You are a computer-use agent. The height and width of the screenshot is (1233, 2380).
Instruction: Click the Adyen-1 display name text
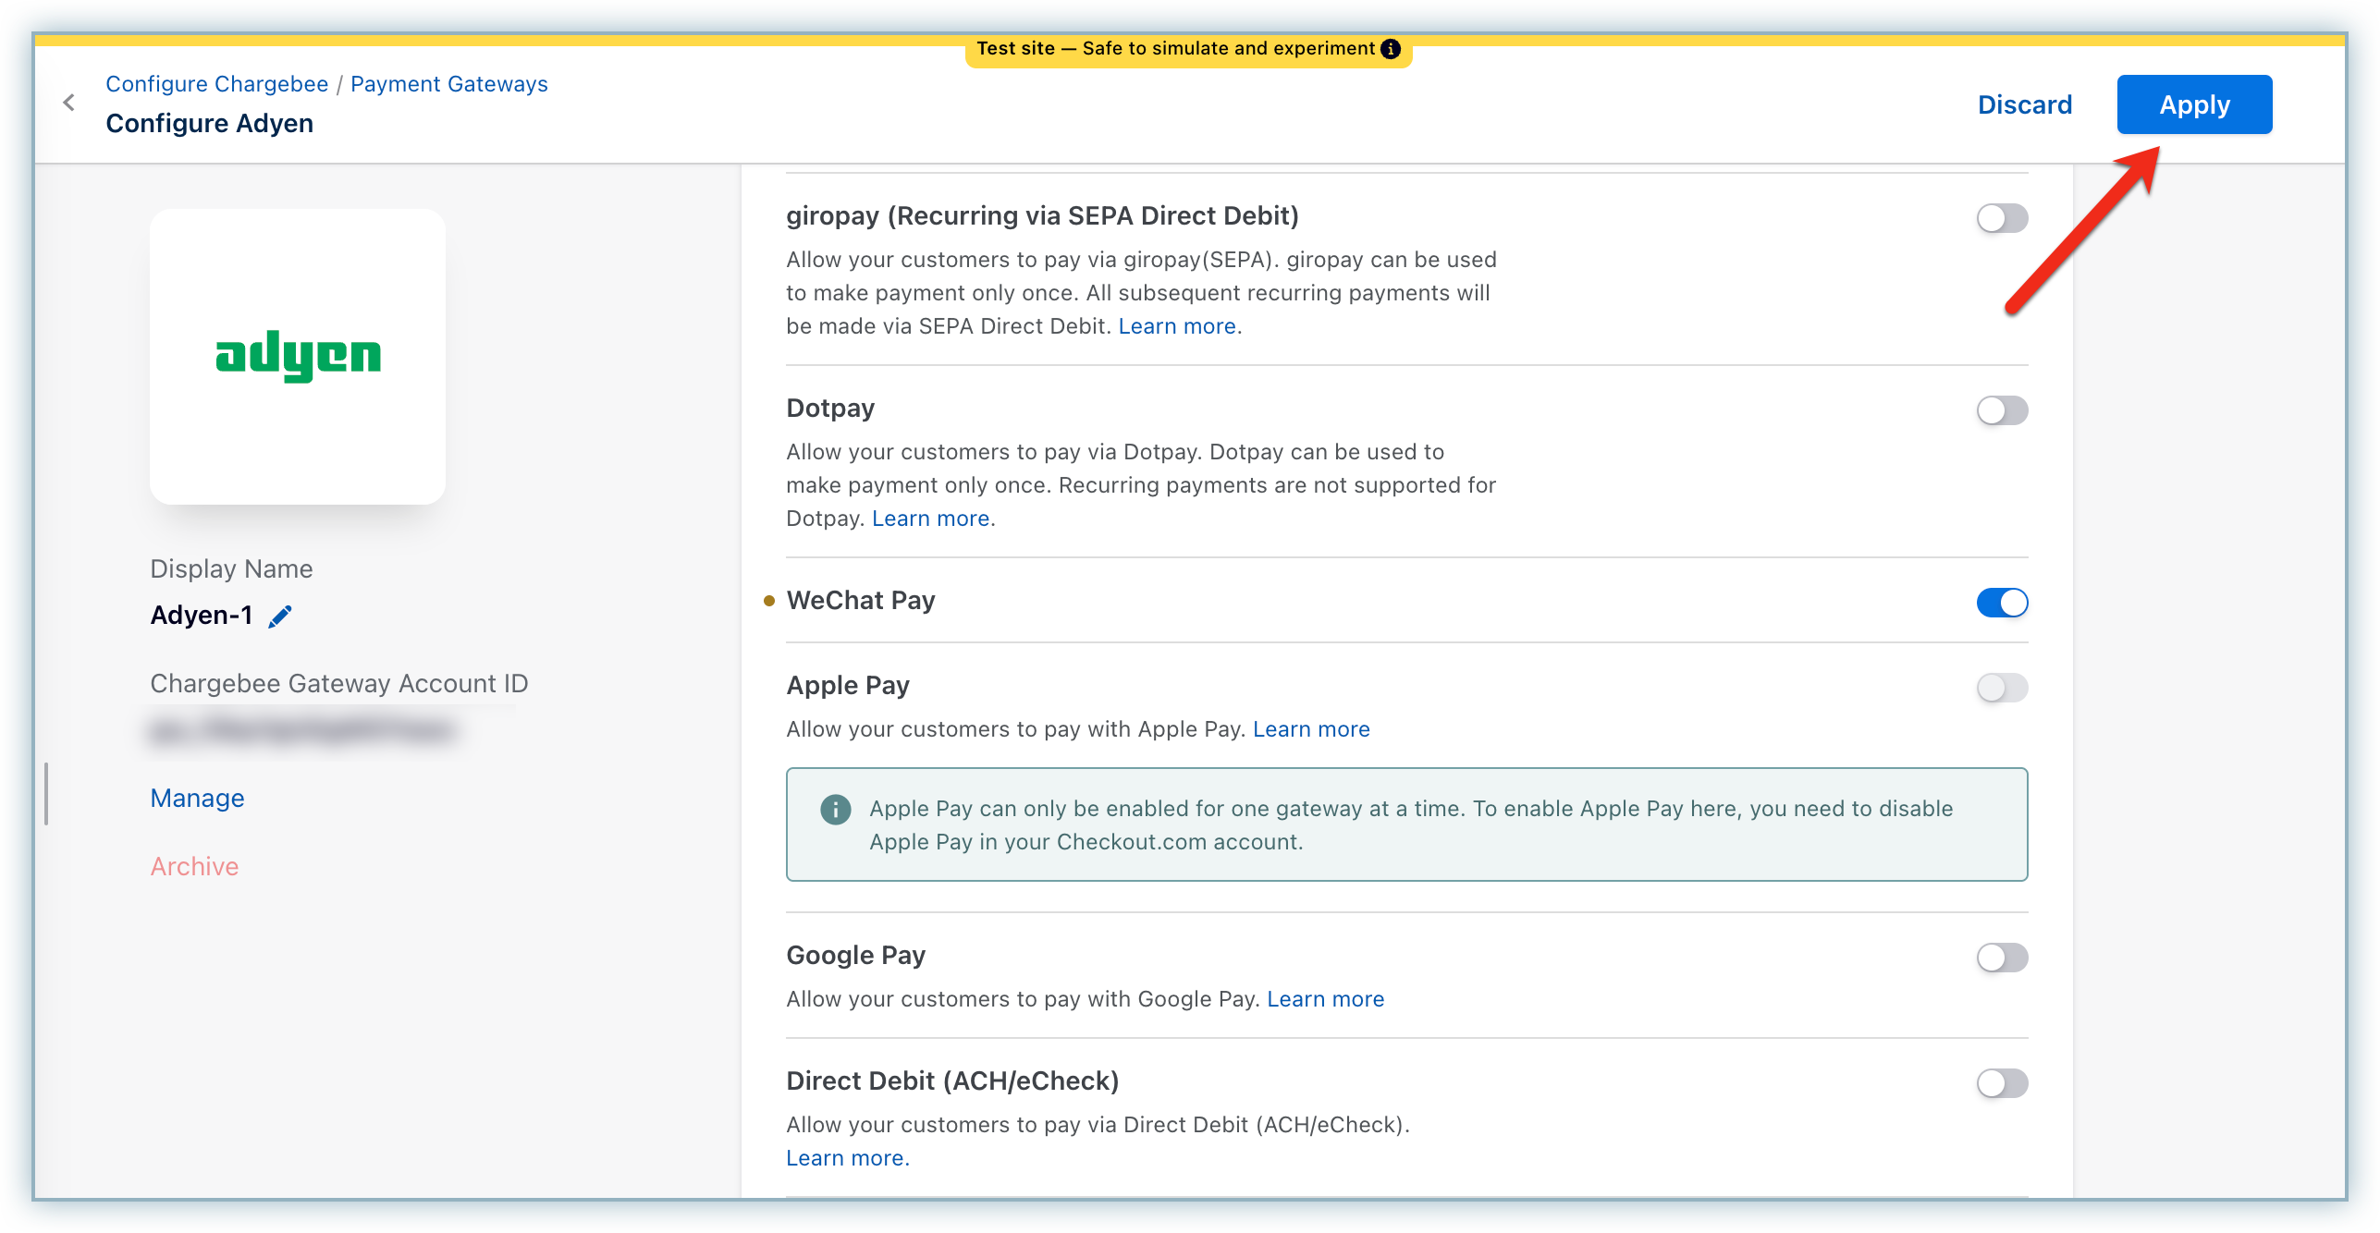point(201,616)
